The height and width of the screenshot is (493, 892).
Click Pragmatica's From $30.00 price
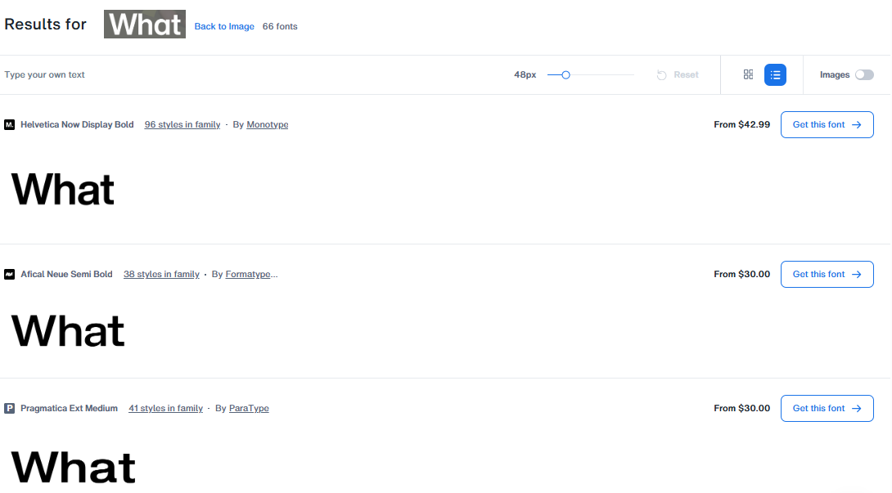pos(741,408)
